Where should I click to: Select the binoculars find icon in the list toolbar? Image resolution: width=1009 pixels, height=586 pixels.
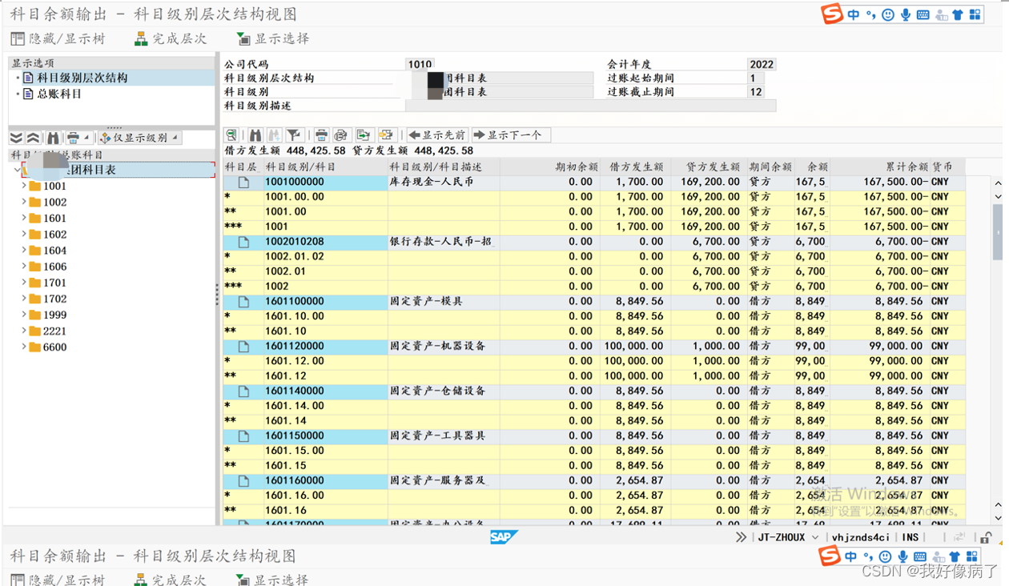255,134
